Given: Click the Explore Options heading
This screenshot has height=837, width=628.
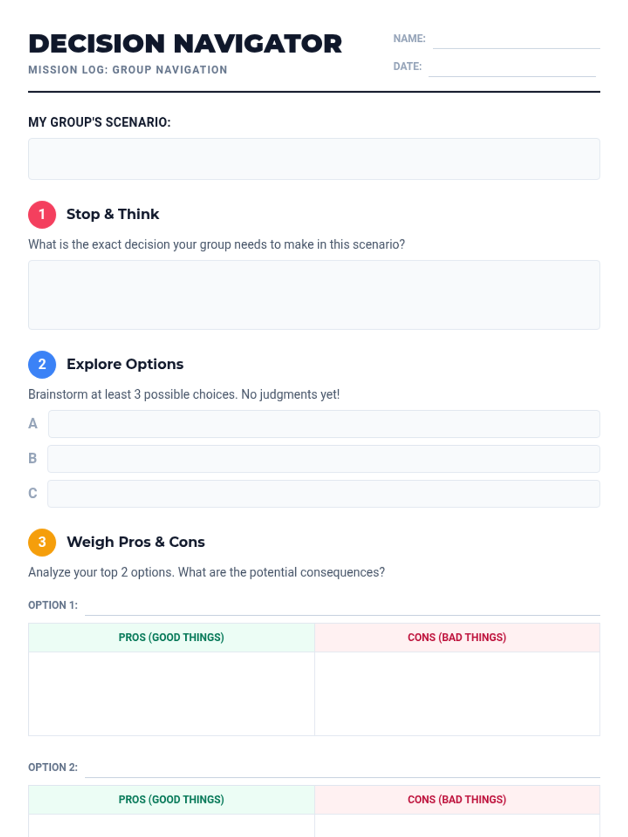Looking at the screenshot, I should (x=125, y=365).
